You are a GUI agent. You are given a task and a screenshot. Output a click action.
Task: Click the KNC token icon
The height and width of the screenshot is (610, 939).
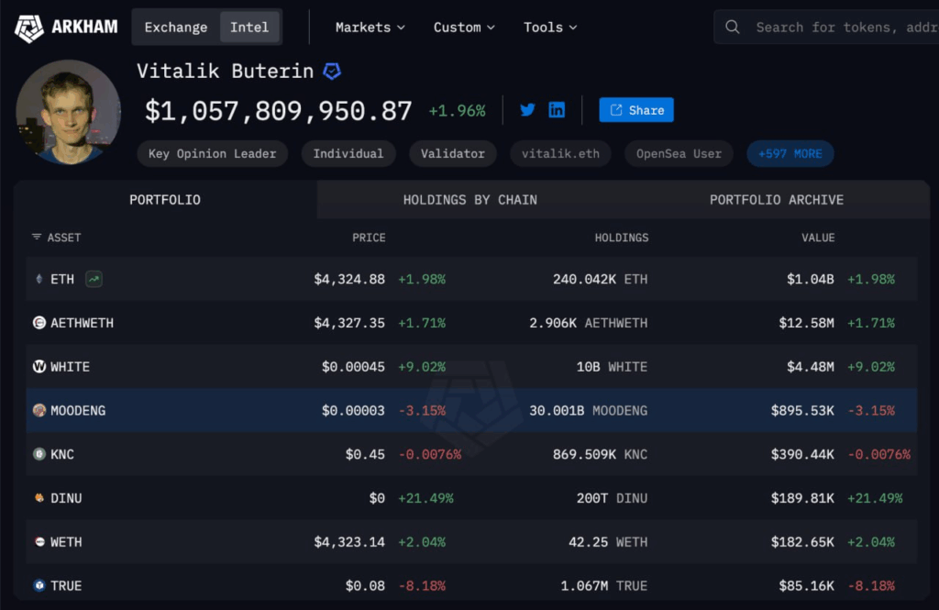click(x=39, y=454)
